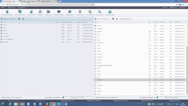Click the up-folder icon in left panel path bar
Viewport: 188px width, 106px height.
23,19
